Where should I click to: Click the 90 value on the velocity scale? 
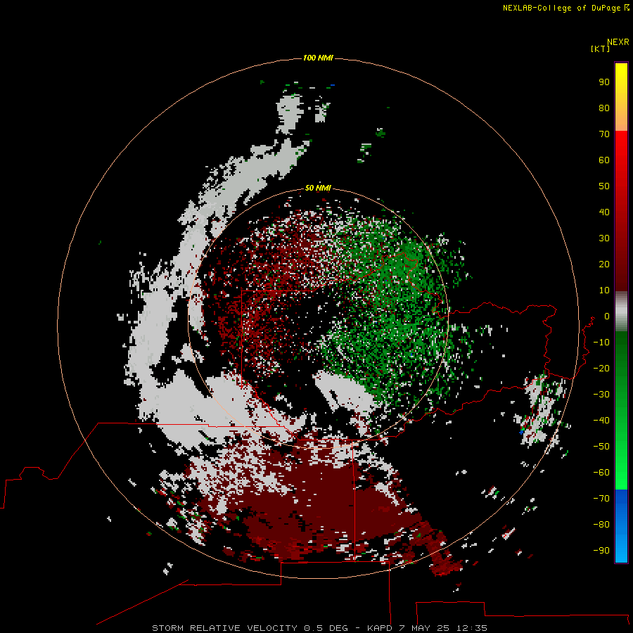[x=604, y=82]
